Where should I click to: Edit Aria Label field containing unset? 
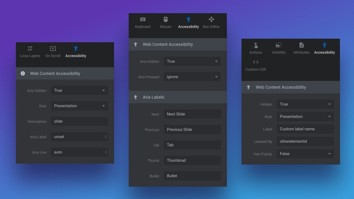[x=77, y=137]
